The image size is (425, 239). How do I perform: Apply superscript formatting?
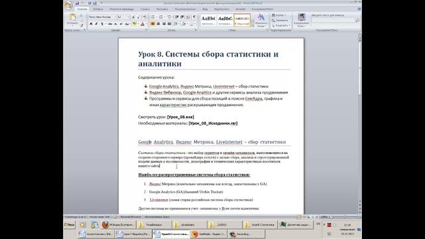(121, 24)
